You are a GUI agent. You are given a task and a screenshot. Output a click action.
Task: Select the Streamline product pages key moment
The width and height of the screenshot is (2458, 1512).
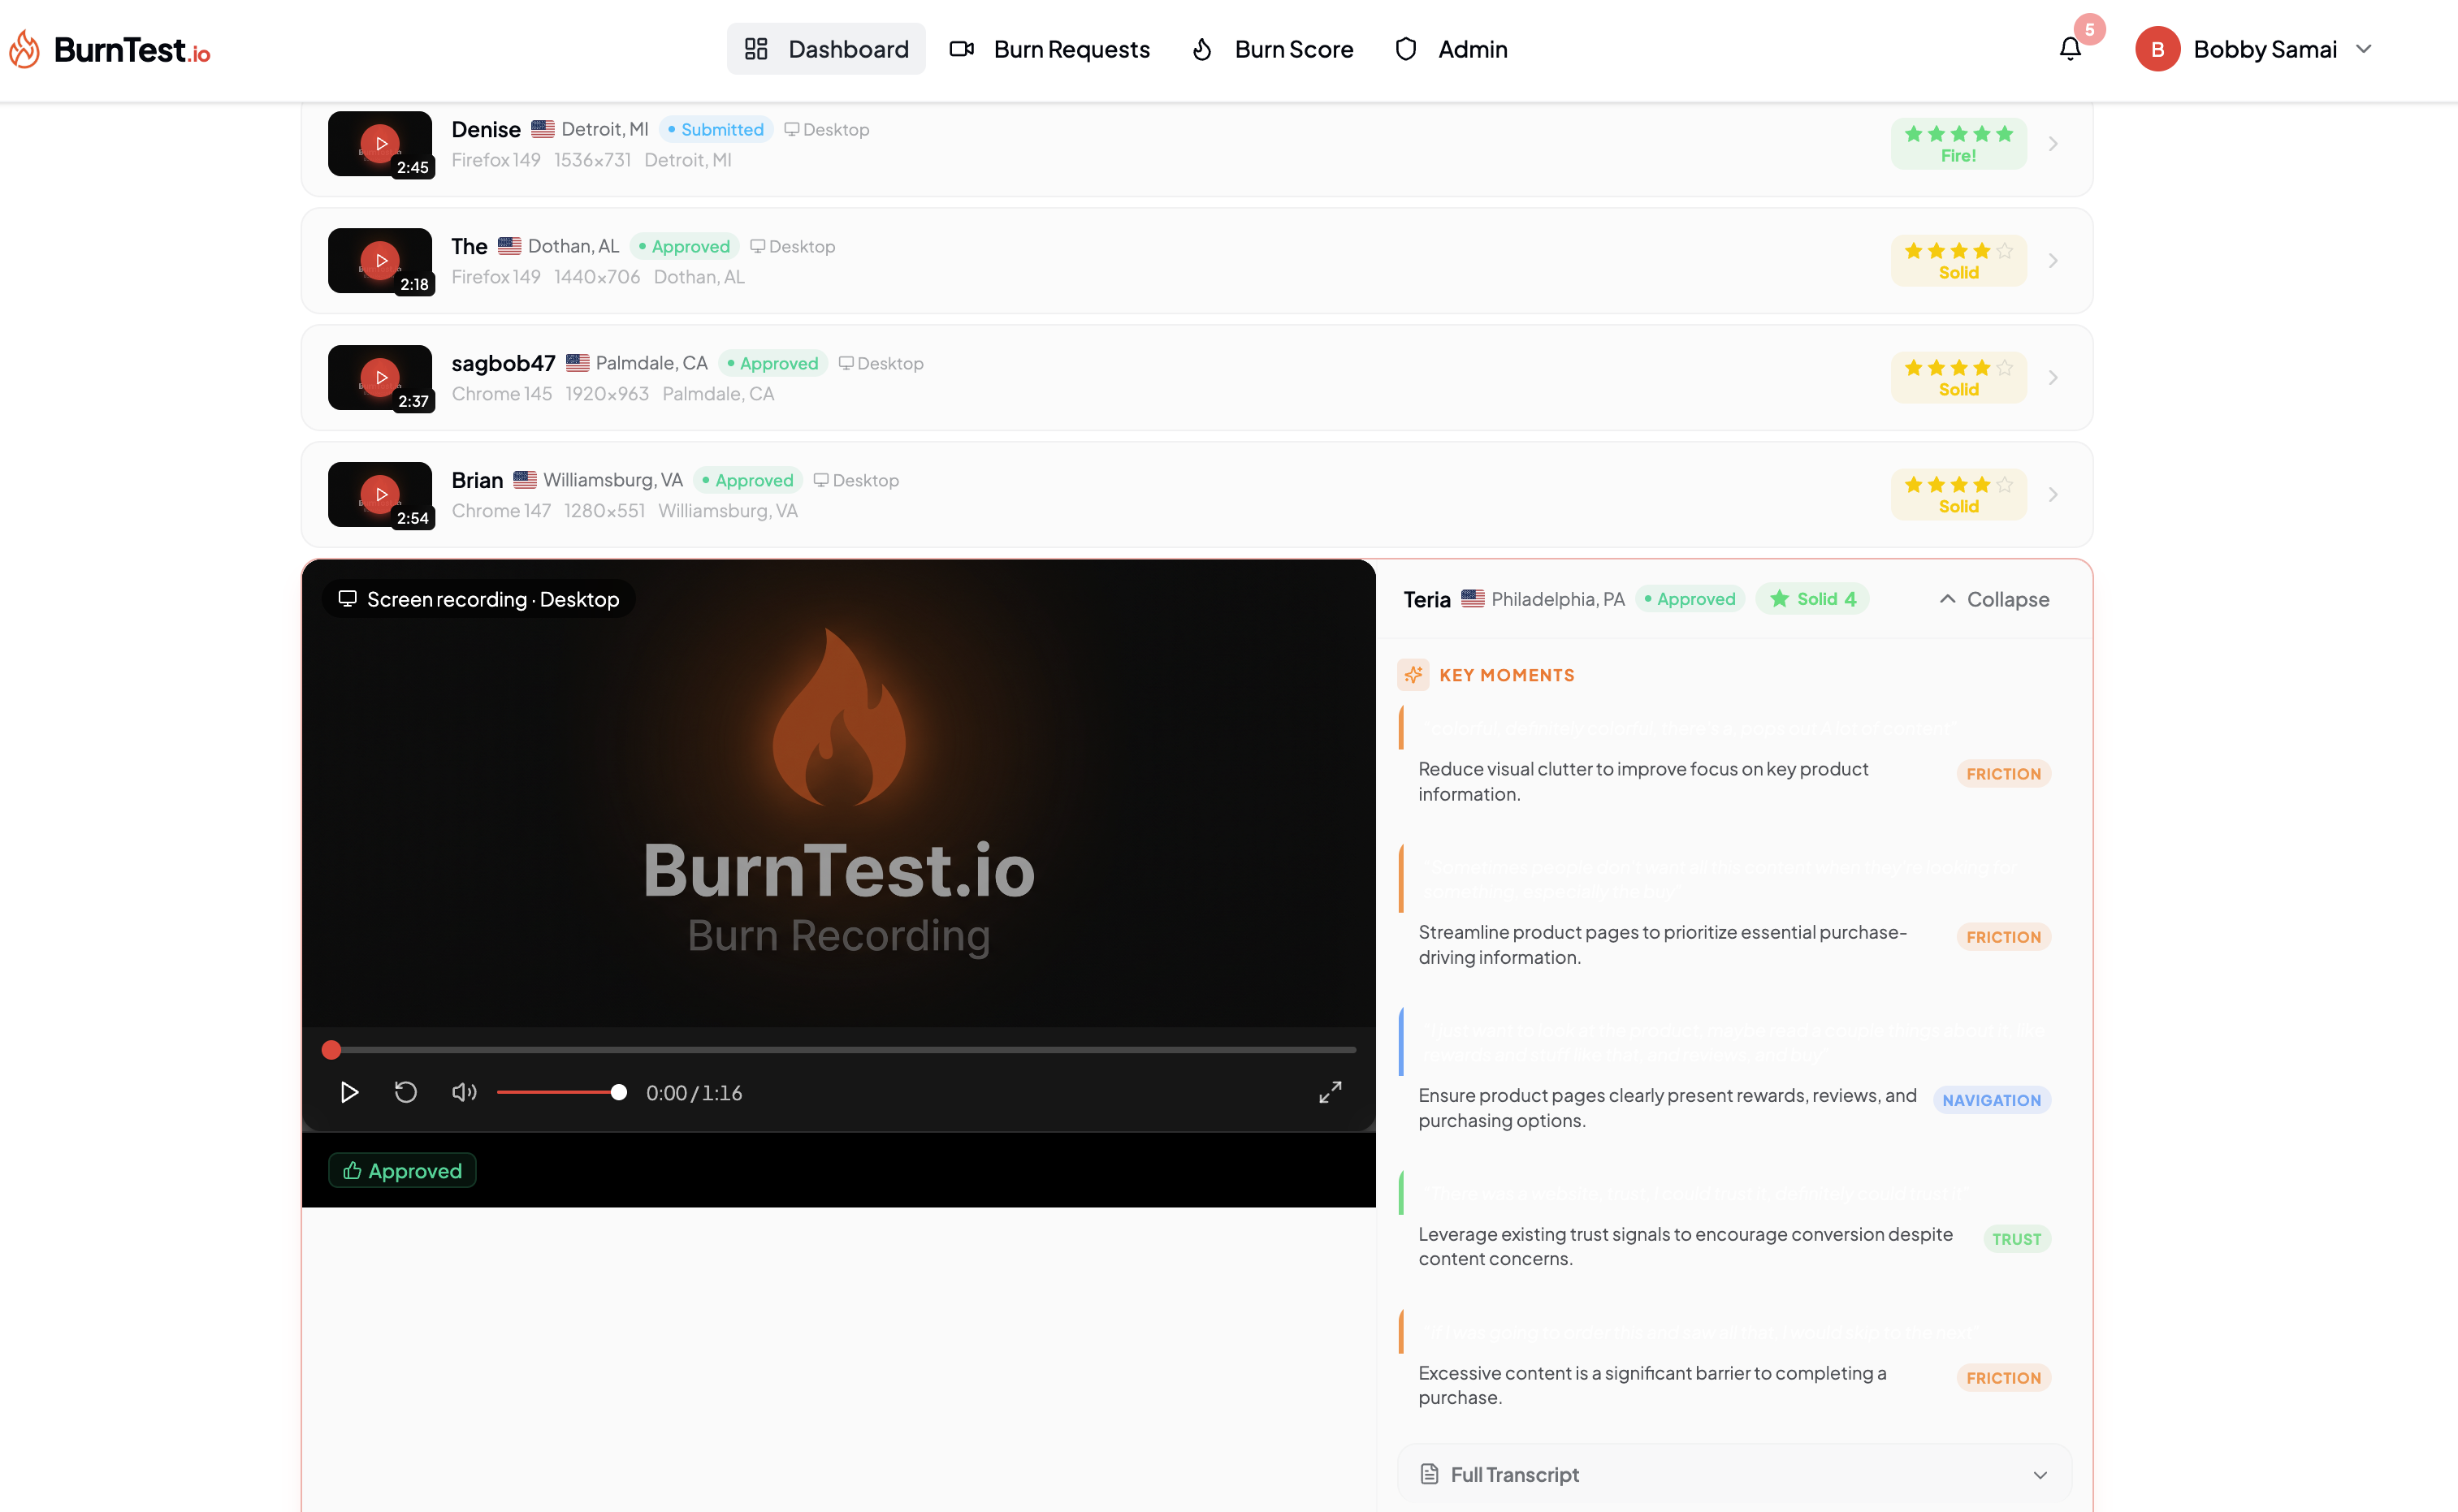(x=1662, y=944)
